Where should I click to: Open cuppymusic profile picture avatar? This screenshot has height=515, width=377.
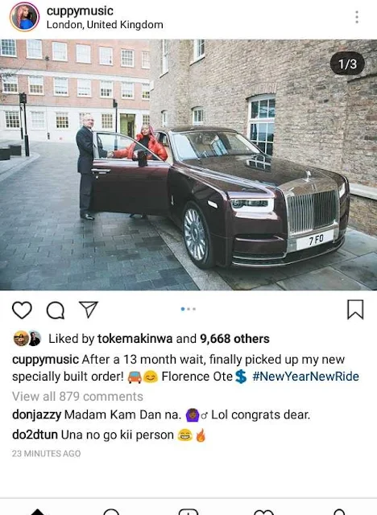point(25,17)
